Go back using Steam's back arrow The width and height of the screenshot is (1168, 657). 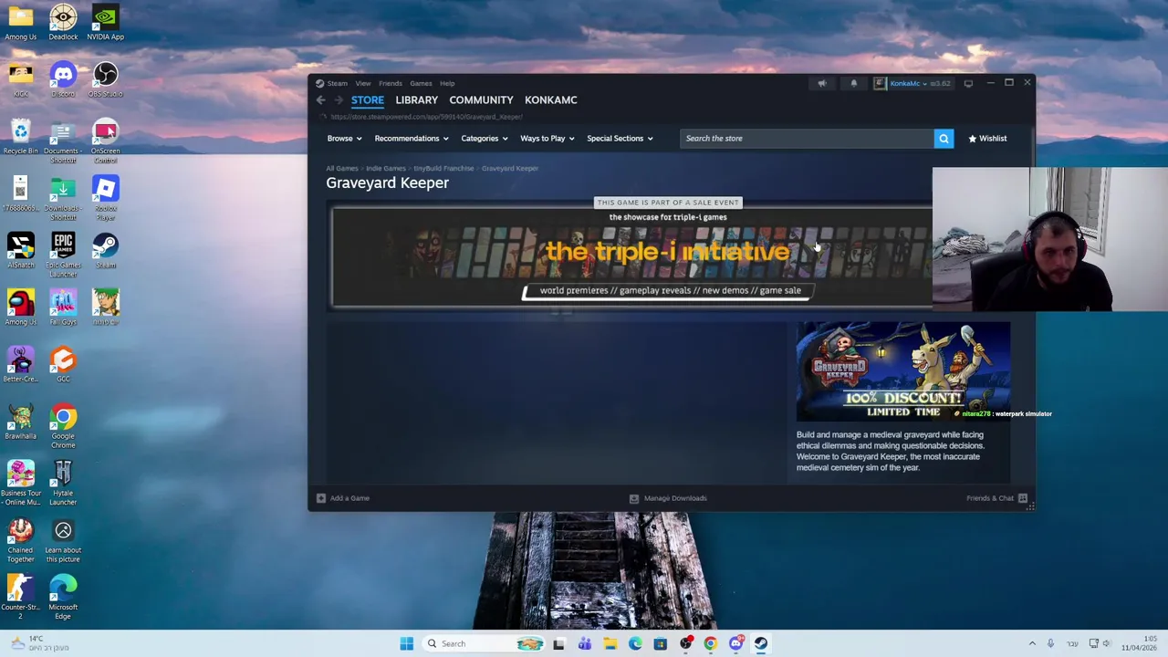320,100
